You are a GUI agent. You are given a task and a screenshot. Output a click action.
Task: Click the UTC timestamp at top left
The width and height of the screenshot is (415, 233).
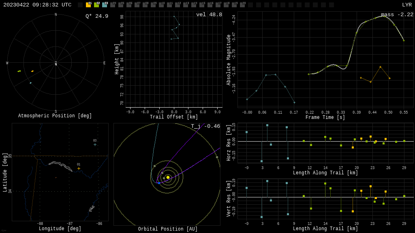37,5
